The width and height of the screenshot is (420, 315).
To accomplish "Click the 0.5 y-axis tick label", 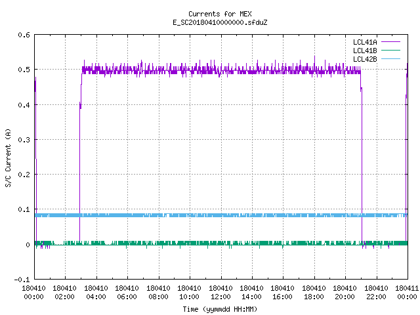I will point(24,70).
